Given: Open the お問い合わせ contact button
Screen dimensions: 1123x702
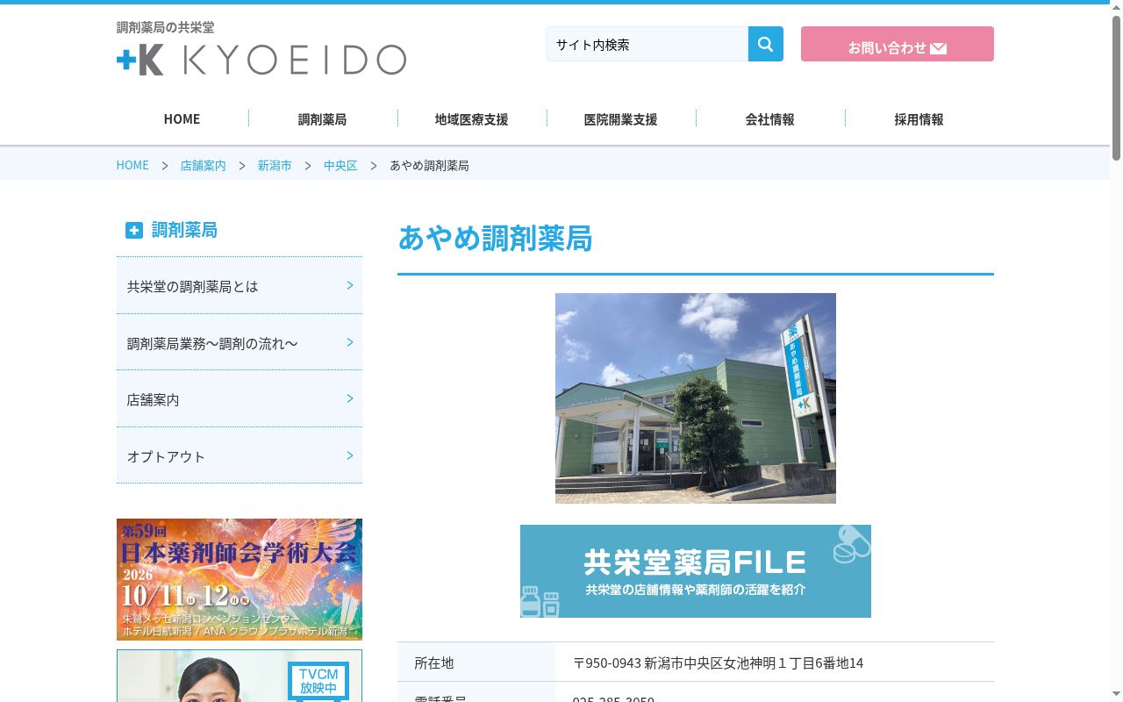Looking at the screenshot, I should coord(897,44).
